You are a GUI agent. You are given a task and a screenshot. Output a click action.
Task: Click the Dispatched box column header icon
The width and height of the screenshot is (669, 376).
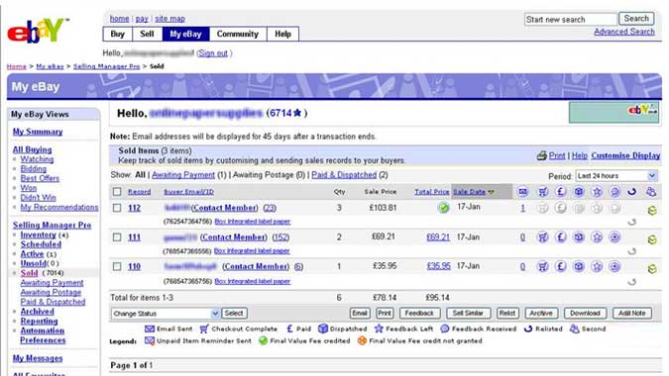[579, 192]
